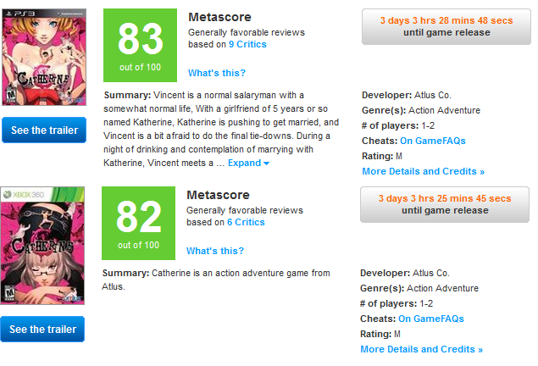Screen dimensions: 538x366
Task: Click the Xbox 360 release countdown box
Action: [x=437, y=205]
